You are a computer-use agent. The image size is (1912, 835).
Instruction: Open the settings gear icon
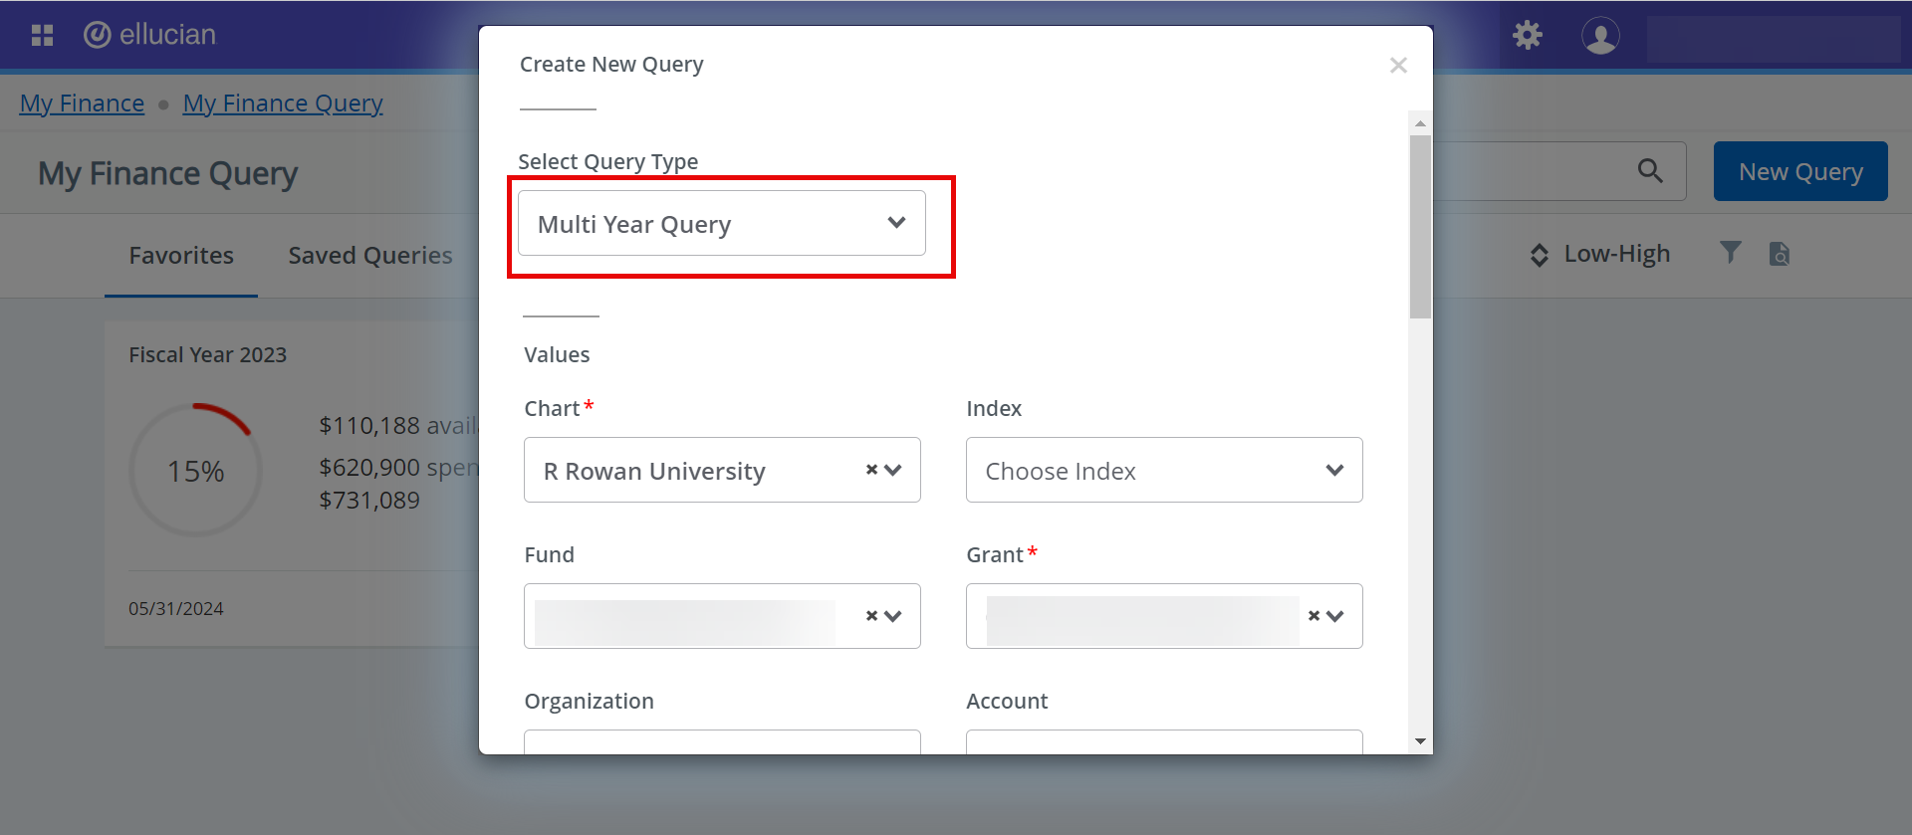tap(1528, 36)
